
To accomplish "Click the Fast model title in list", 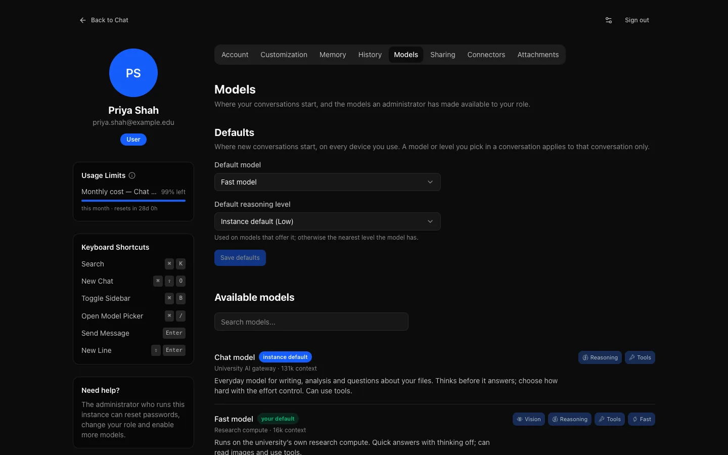I will (234, 419).
